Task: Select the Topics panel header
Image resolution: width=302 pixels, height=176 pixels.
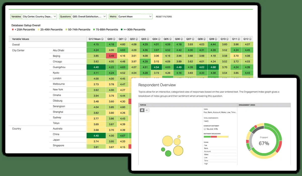Action: 143,105
